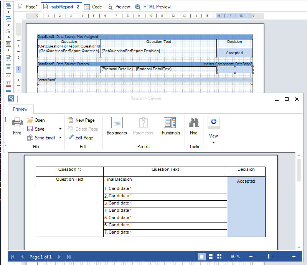Select the DataBand5 Protocol band header
The image size is (307, 265).
tap(145, 64)
